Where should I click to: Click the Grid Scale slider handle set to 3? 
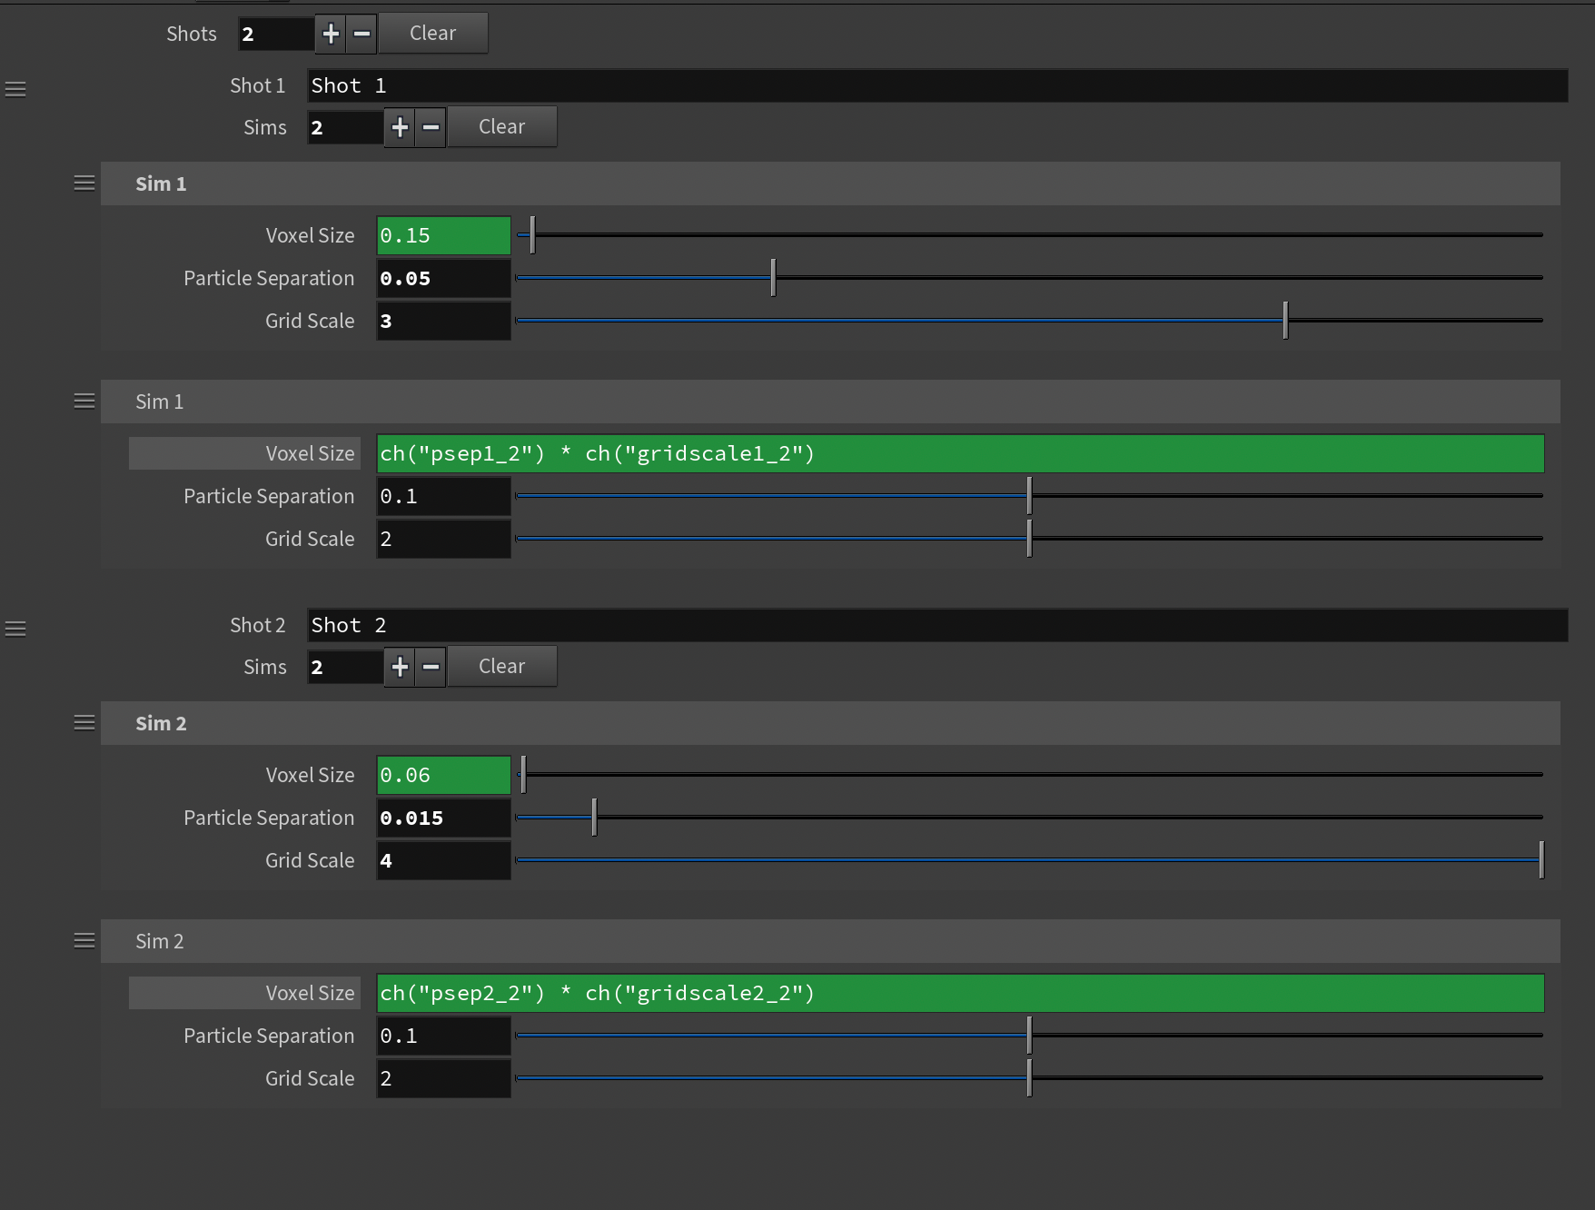click(1285, 321)
